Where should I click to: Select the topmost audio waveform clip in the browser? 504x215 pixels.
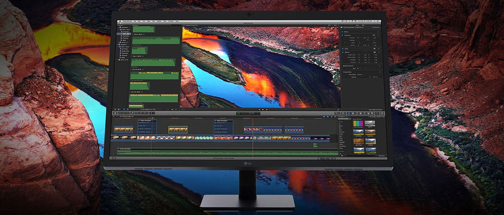tap(144, 29)
